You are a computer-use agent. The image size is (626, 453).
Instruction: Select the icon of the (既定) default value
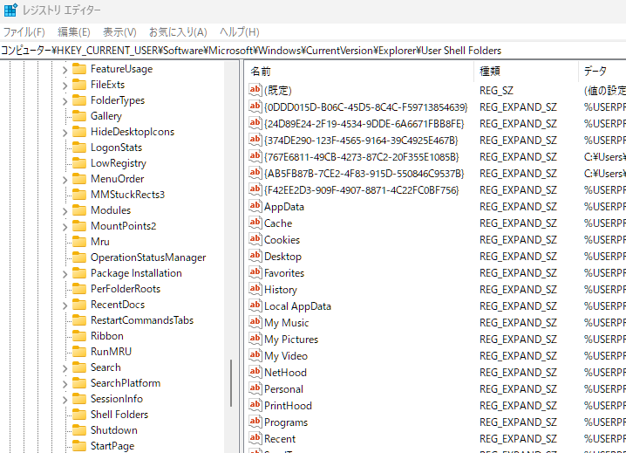[255, 90]
